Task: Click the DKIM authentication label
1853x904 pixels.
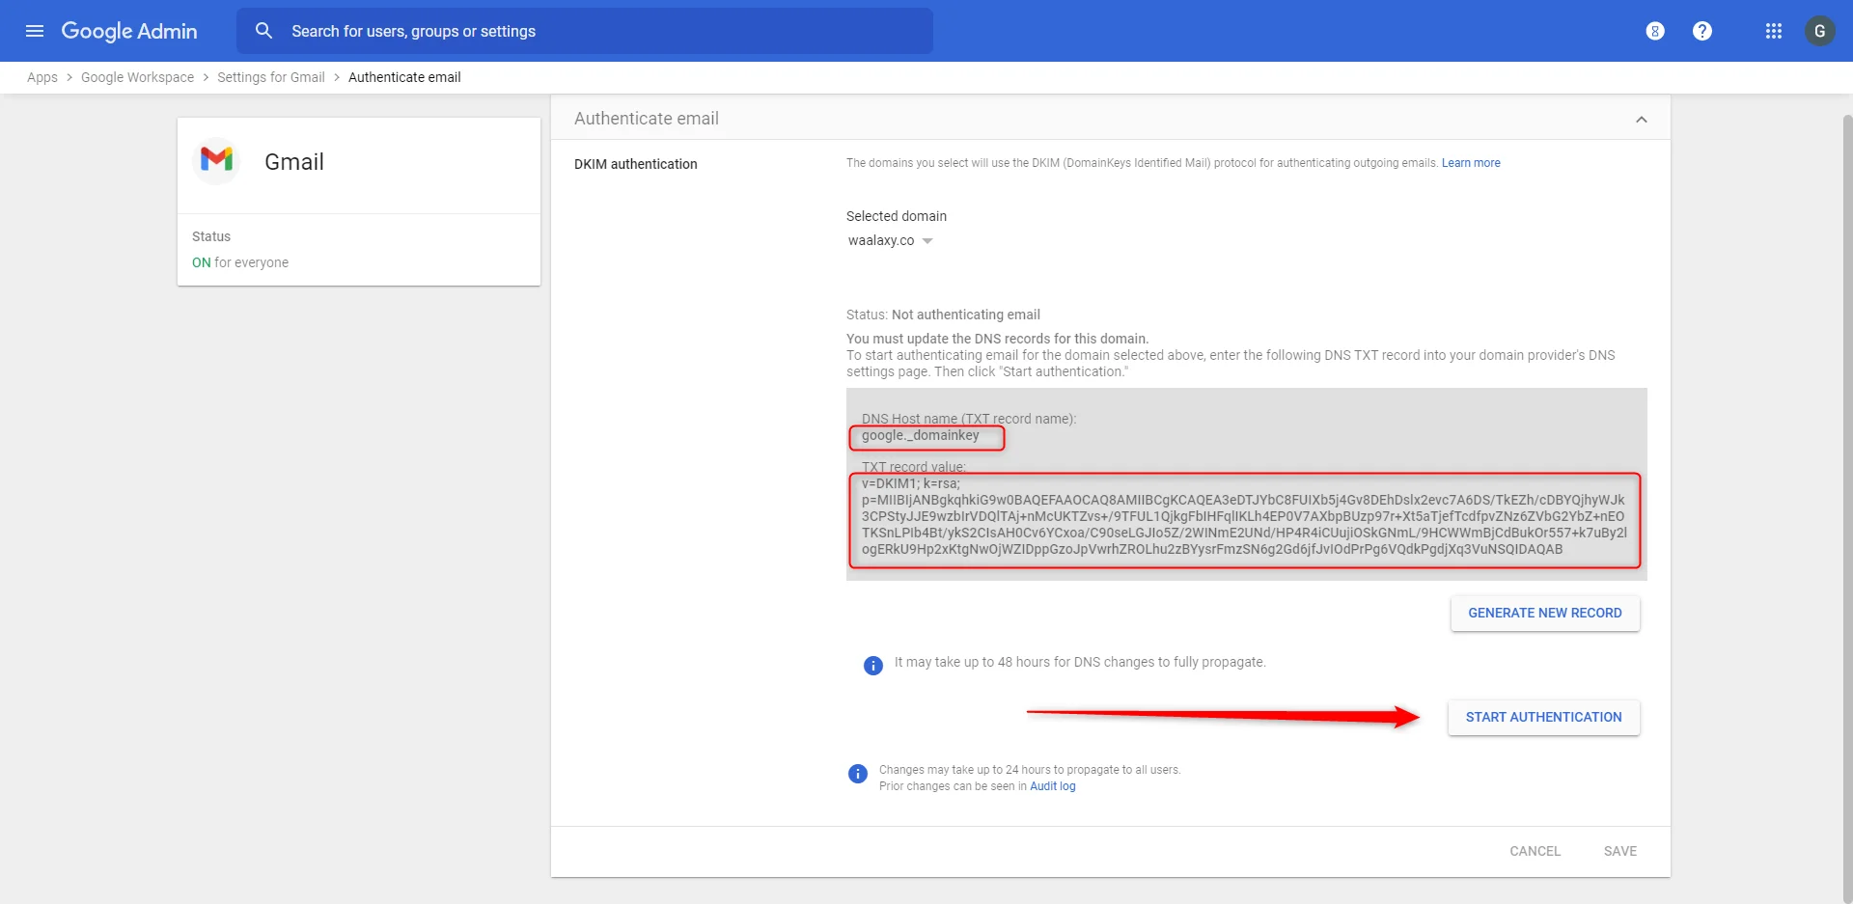Action: click(636, 164)
